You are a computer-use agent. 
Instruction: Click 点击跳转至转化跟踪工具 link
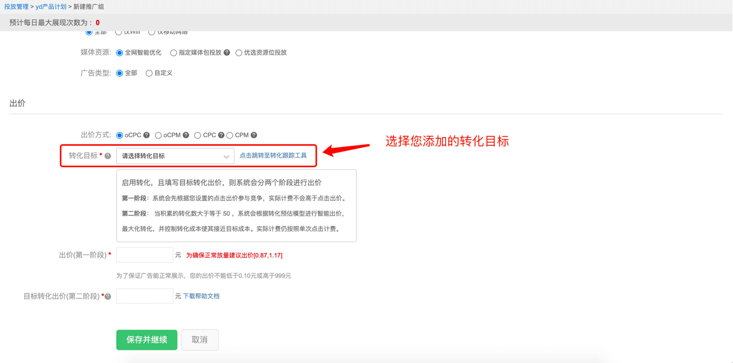tap(273, 156)
